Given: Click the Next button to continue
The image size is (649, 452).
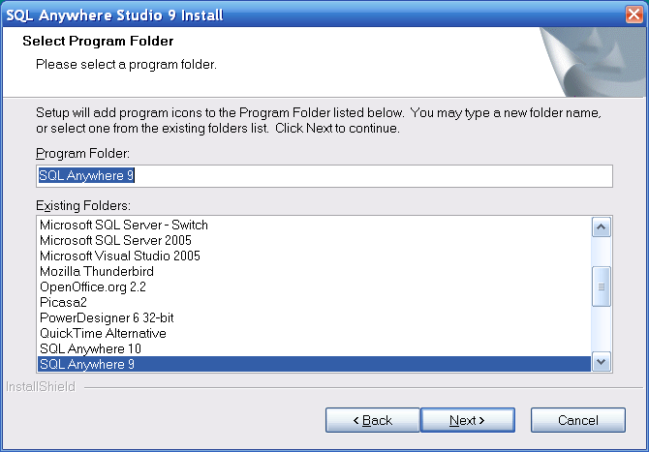Looking at the screenshot, I should (467, 420).
